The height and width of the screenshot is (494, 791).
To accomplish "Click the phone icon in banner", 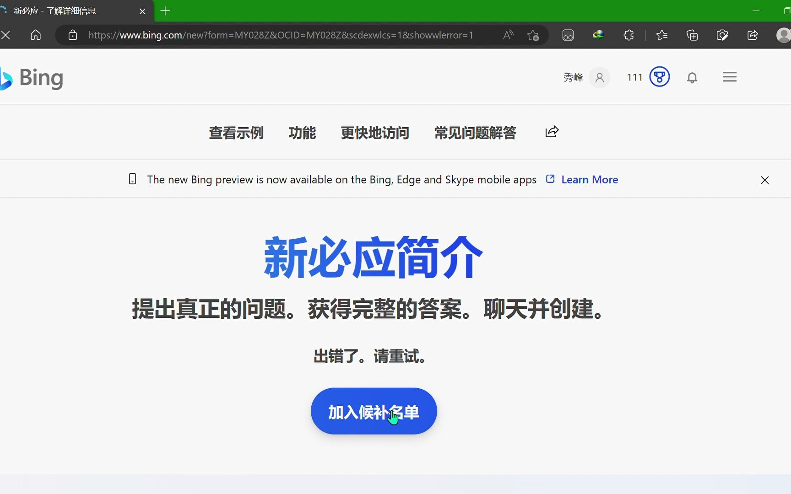I will [132, 179].
